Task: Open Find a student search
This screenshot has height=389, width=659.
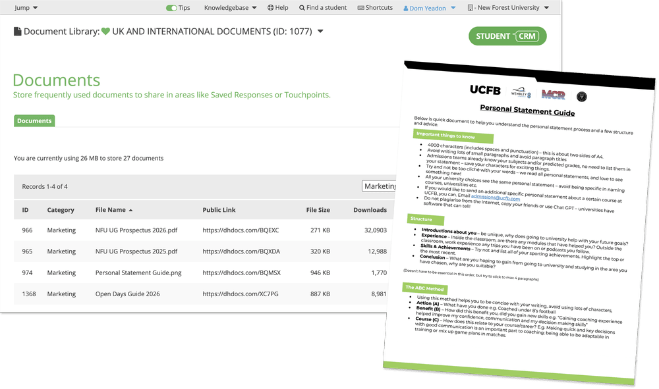Action: [323, 7]
